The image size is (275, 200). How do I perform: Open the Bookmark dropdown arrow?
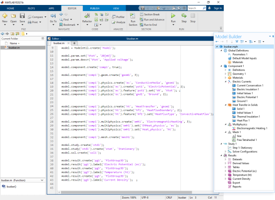78,25
